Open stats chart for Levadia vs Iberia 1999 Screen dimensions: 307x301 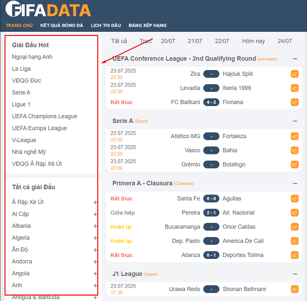(x=294, y=88)
